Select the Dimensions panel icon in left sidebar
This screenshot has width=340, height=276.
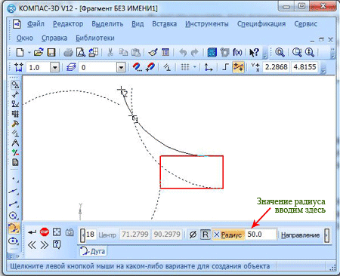point(15,94)
